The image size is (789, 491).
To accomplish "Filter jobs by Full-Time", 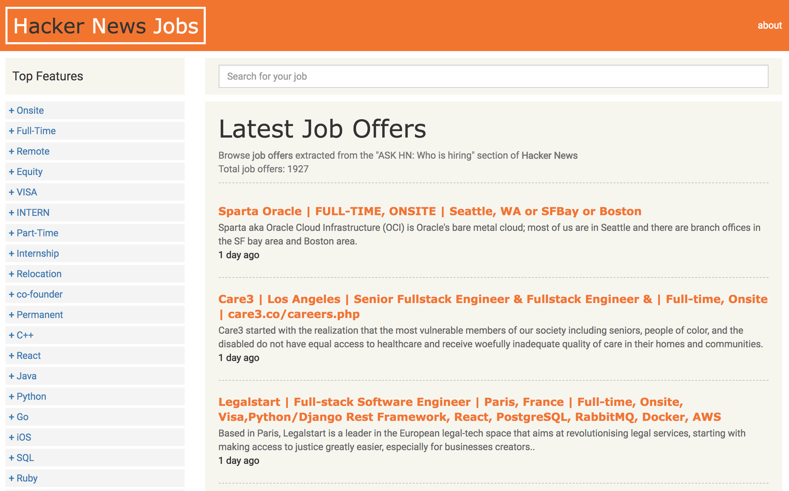I will click(x=95, y=131).
